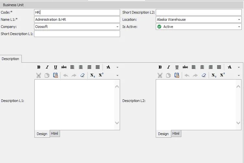244x163 pixels.
Task: Click the Short Description L2 field
Action: [199, 12]
